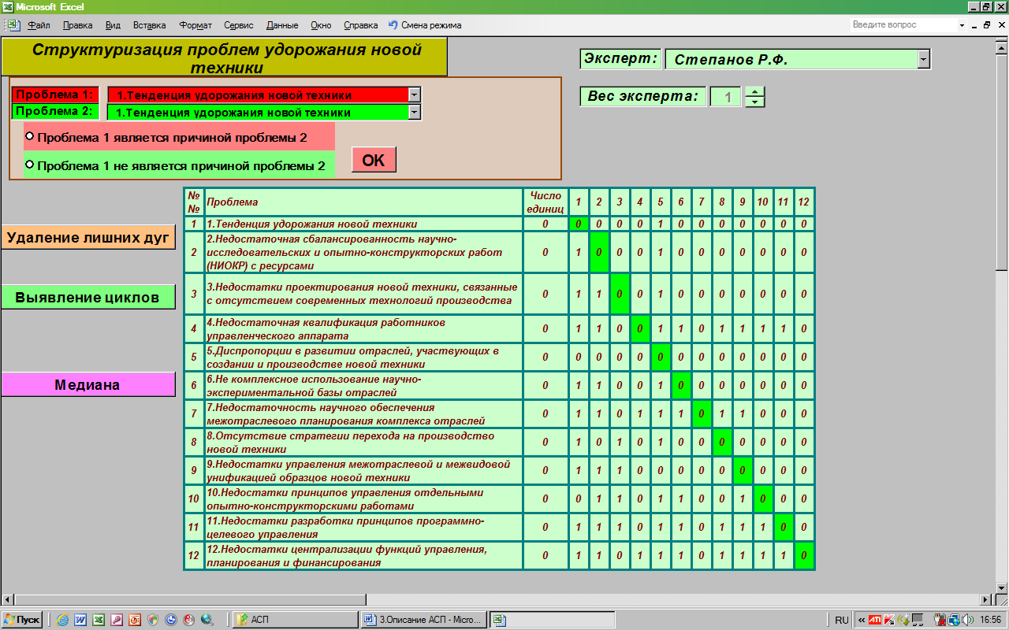Switch to 3.Описание АСП Word taskbar window
This screenshot has width=1009, height=630.
click(424, 620)
